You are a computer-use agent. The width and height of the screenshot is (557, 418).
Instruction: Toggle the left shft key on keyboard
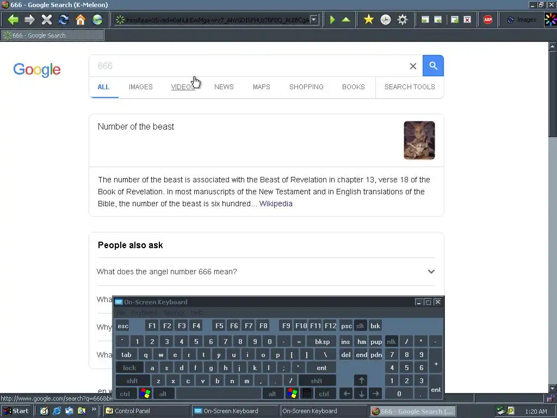pyautogui.click(x=132, y=381)
